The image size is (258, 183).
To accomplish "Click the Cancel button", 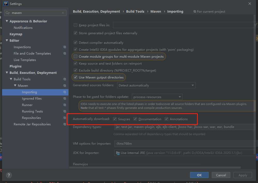I will click(x=221, y=175).
